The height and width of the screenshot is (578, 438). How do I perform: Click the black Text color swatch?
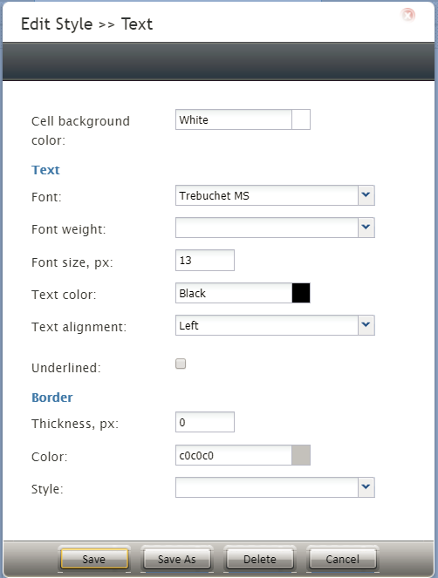click(x=301, y=293)
